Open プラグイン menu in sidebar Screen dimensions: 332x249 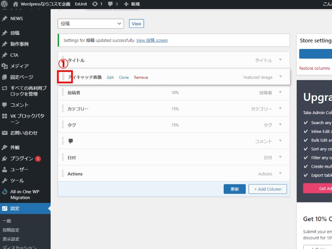22,159
